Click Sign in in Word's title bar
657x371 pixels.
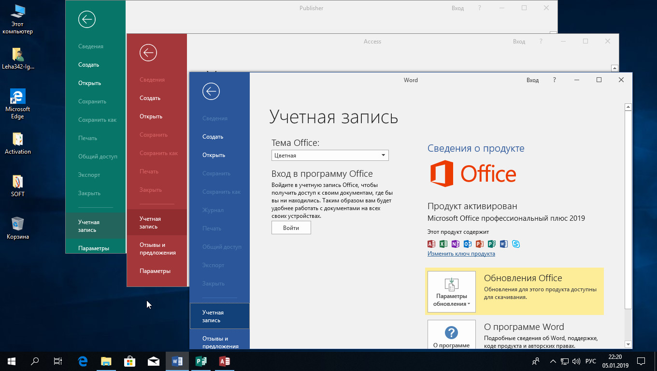[532, 80]
